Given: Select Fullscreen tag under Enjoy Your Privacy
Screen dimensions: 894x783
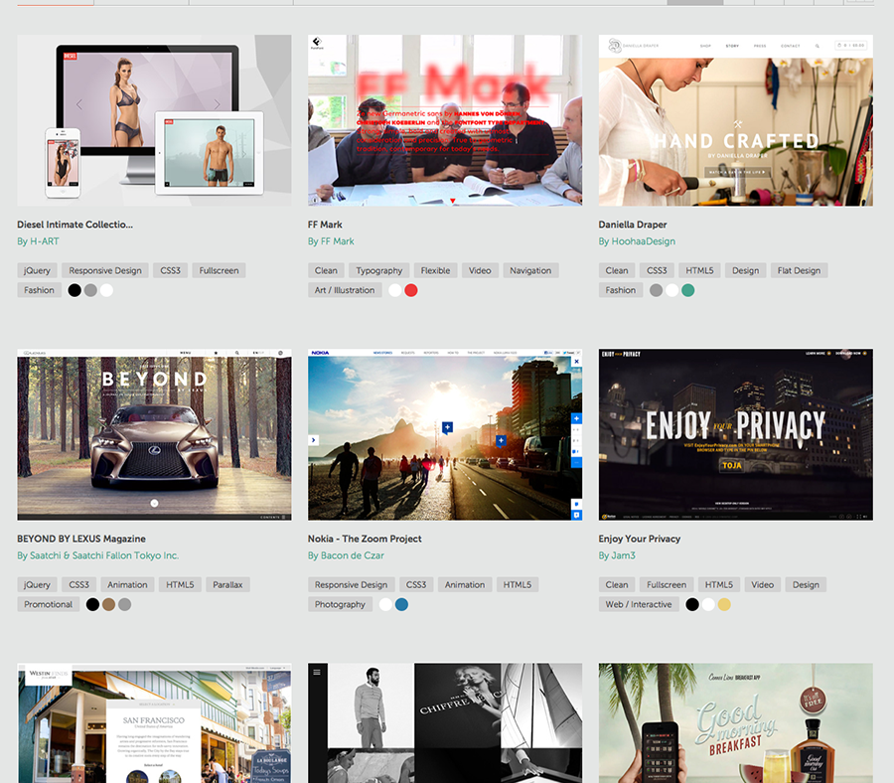Looking at the screenshot, I should pyautogui.click(x=667, y=584).
